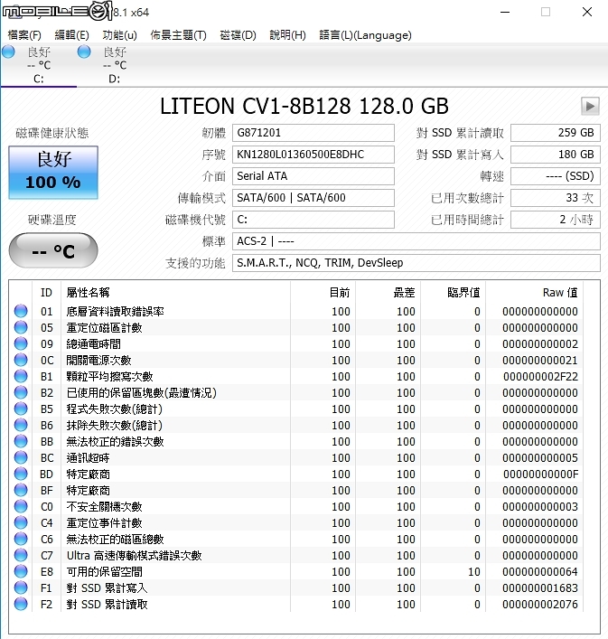Open the 編輯(E) menu
This screenshot has width=608, height=639.
71,35
